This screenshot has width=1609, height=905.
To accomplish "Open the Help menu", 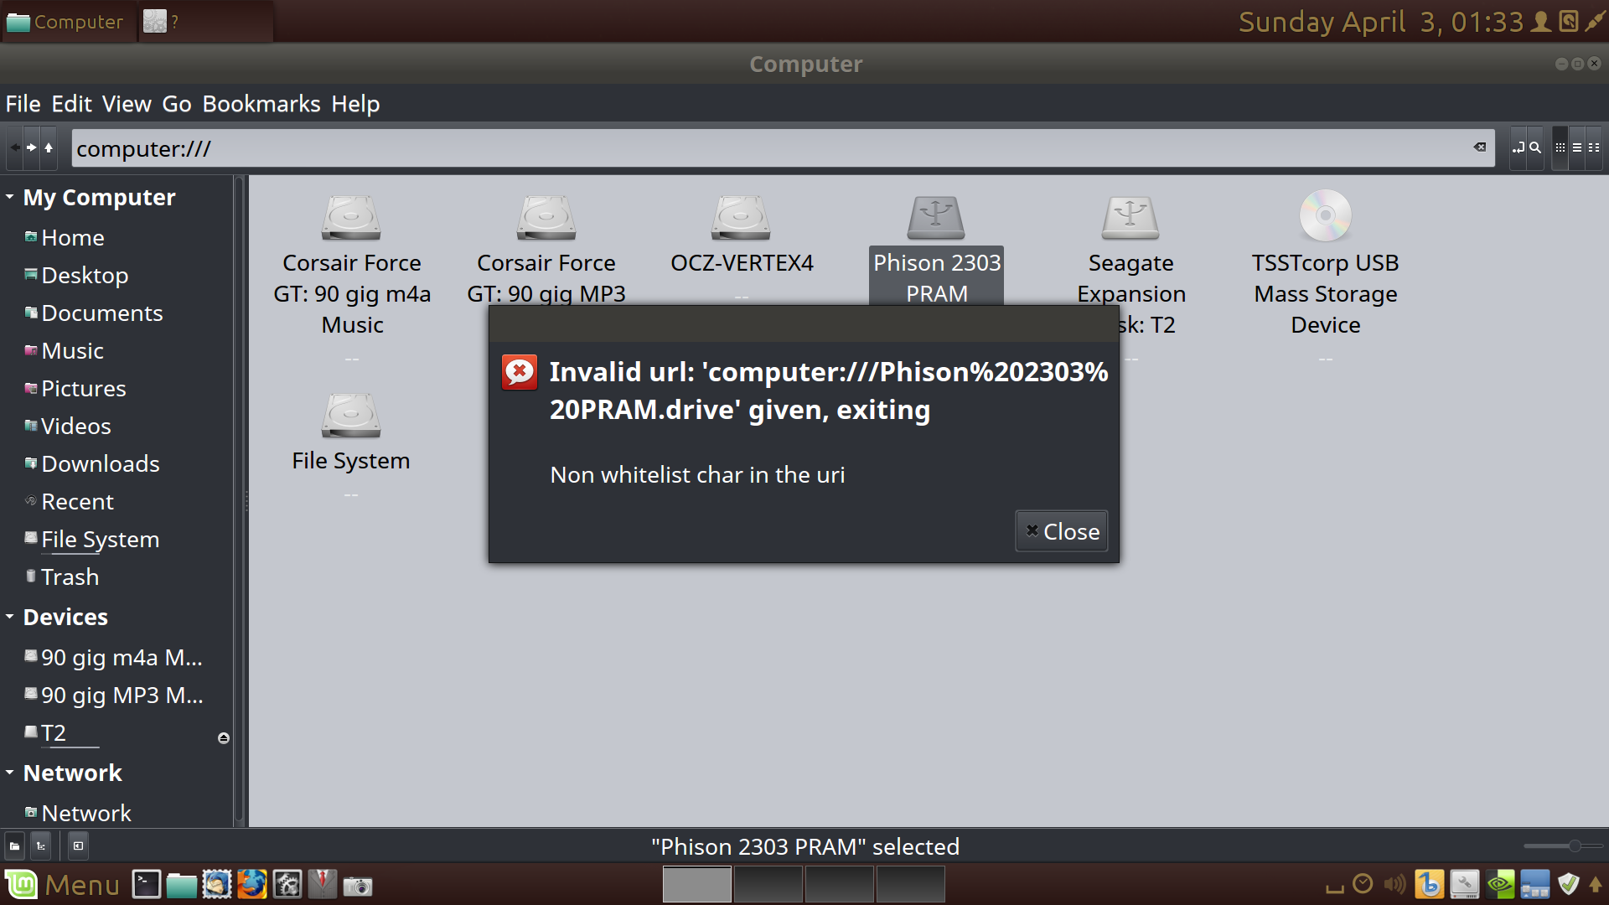I will [x=355, y=104].
